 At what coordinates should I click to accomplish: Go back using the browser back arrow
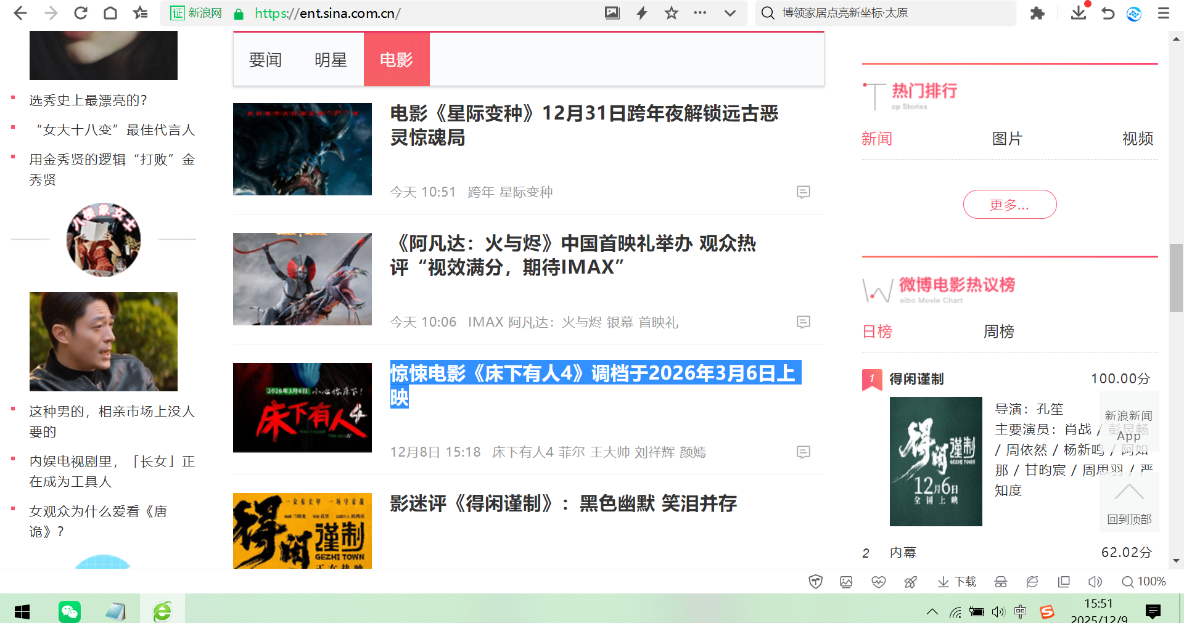20,13
